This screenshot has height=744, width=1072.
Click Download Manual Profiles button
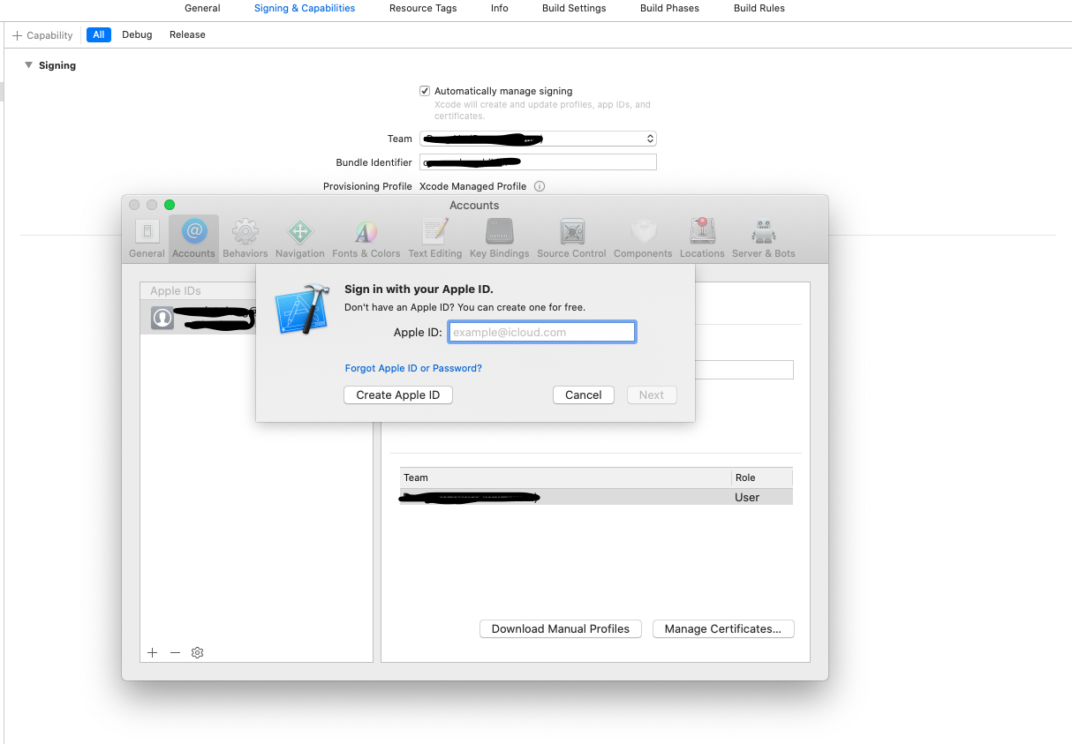(x=561, y=628)
